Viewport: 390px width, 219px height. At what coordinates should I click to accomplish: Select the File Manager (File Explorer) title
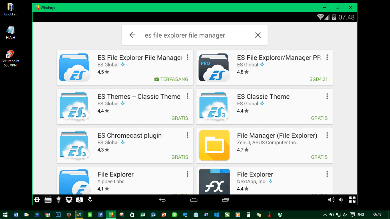[x=277, y=136]
